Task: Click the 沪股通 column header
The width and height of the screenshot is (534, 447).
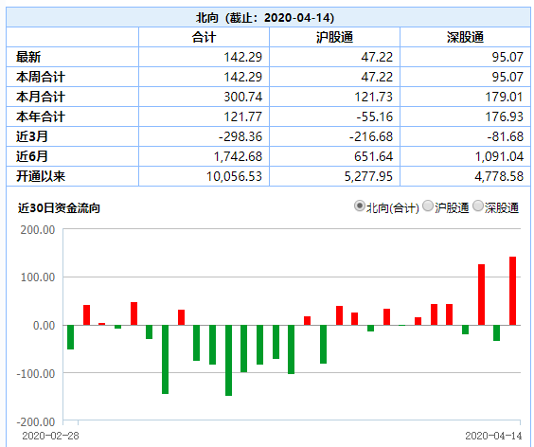Action: tap(334, 37)
